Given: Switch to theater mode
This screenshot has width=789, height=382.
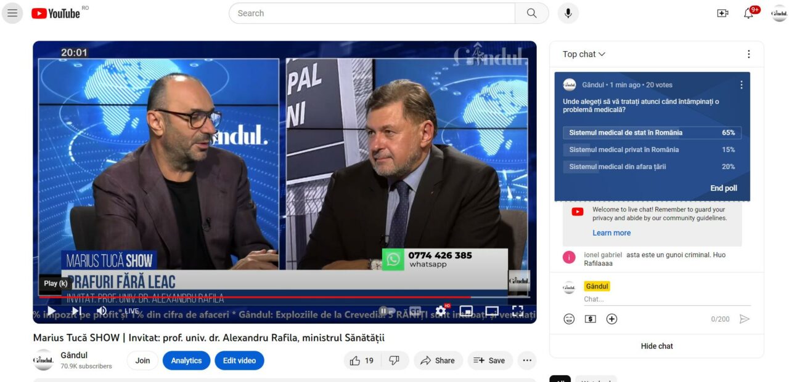Looking at the screenshot, I should click(492, 311).
